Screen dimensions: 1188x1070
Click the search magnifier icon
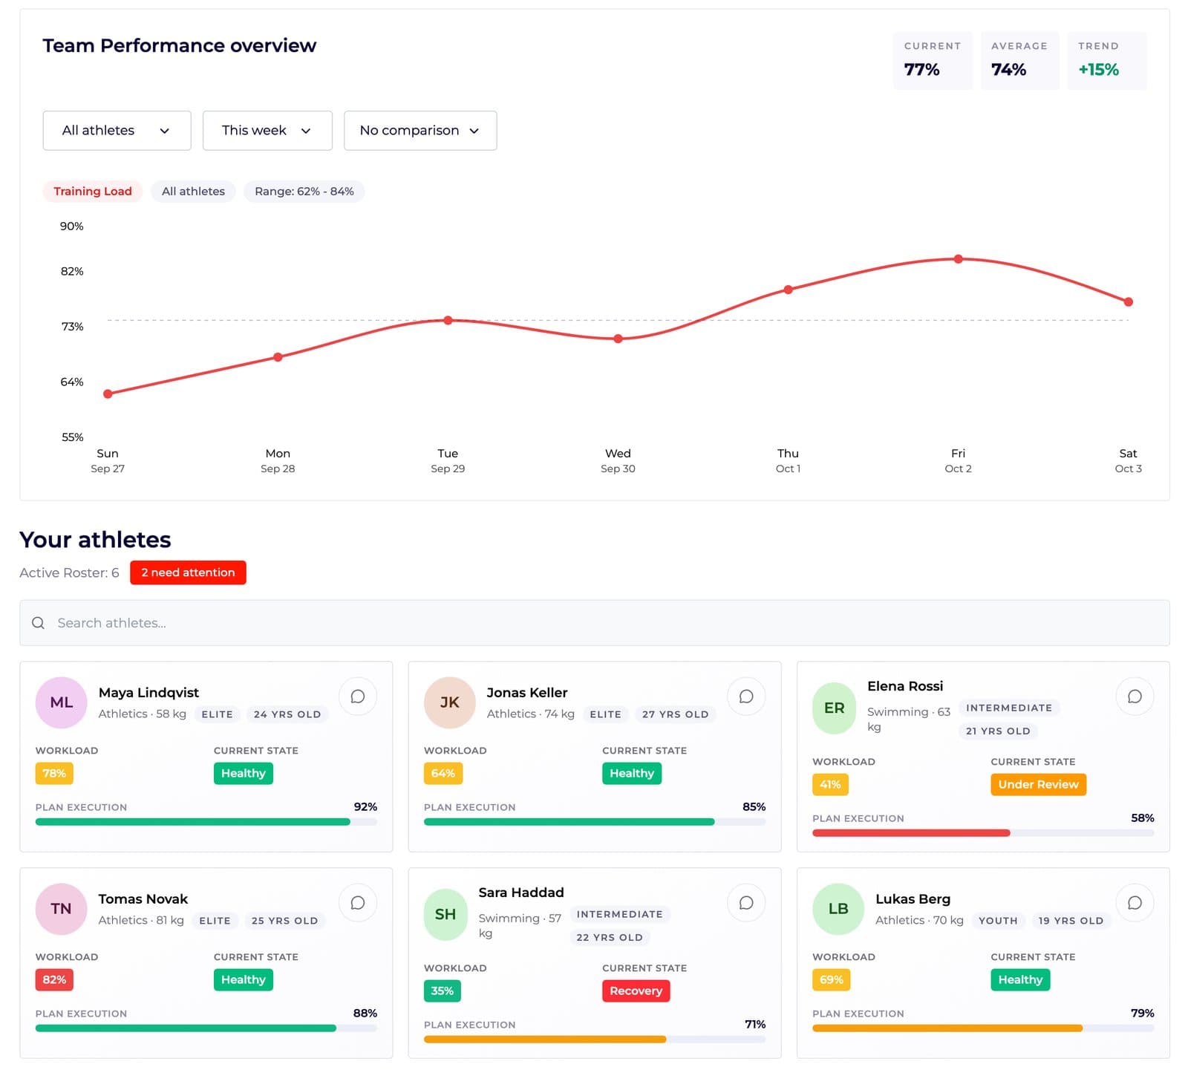click(x=38, y=623)
